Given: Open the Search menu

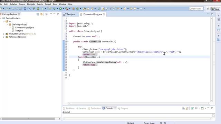Looking at the screenshot, I should click(40, 4).
